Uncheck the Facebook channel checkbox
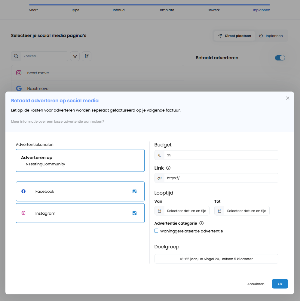 tap(134, 191)
